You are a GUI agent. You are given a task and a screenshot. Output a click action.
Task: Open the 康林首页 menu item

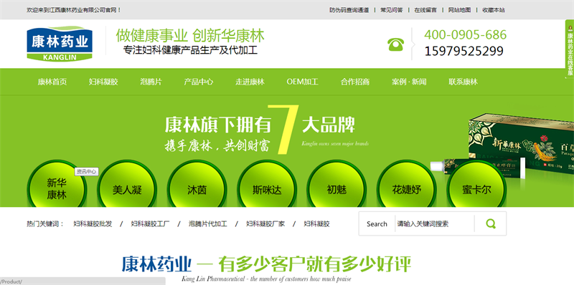(x=52, y=82)
